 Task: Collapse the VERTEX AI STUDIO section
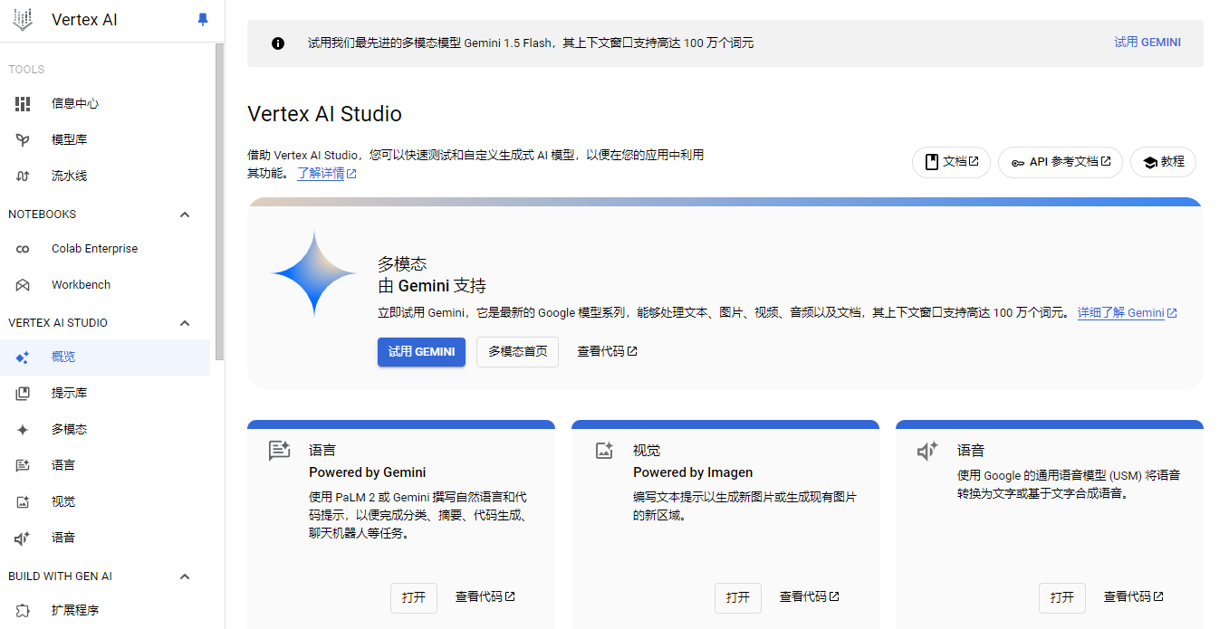[x=185, y=323]
